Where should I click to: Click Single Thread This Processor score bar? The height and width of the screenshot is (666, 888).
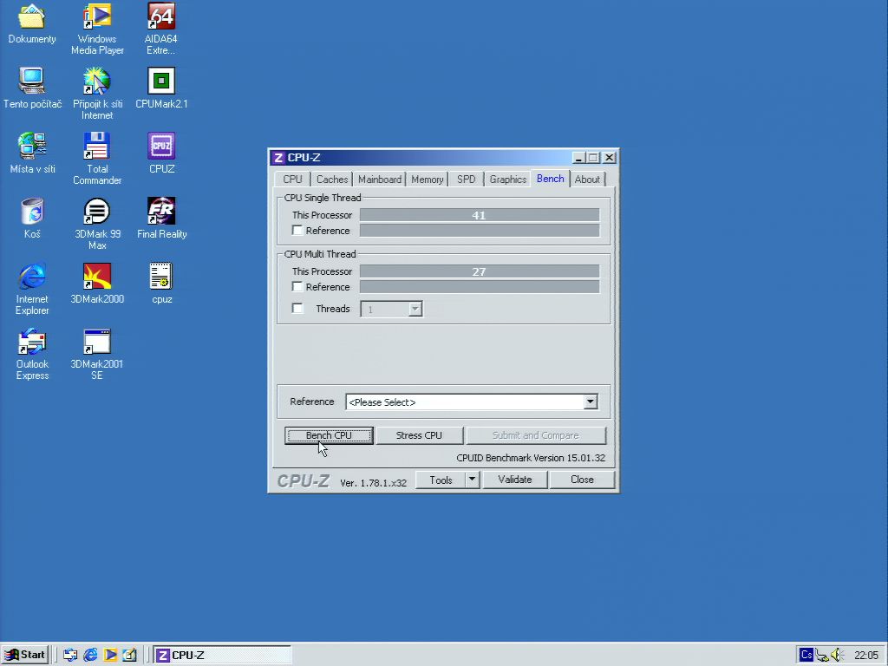pos(479,215)
